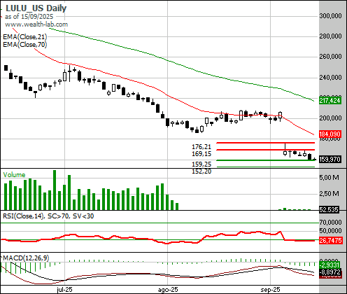Click the green 217,424 EMA value tag
Screen dimensions: 347x294
(330, 101)
